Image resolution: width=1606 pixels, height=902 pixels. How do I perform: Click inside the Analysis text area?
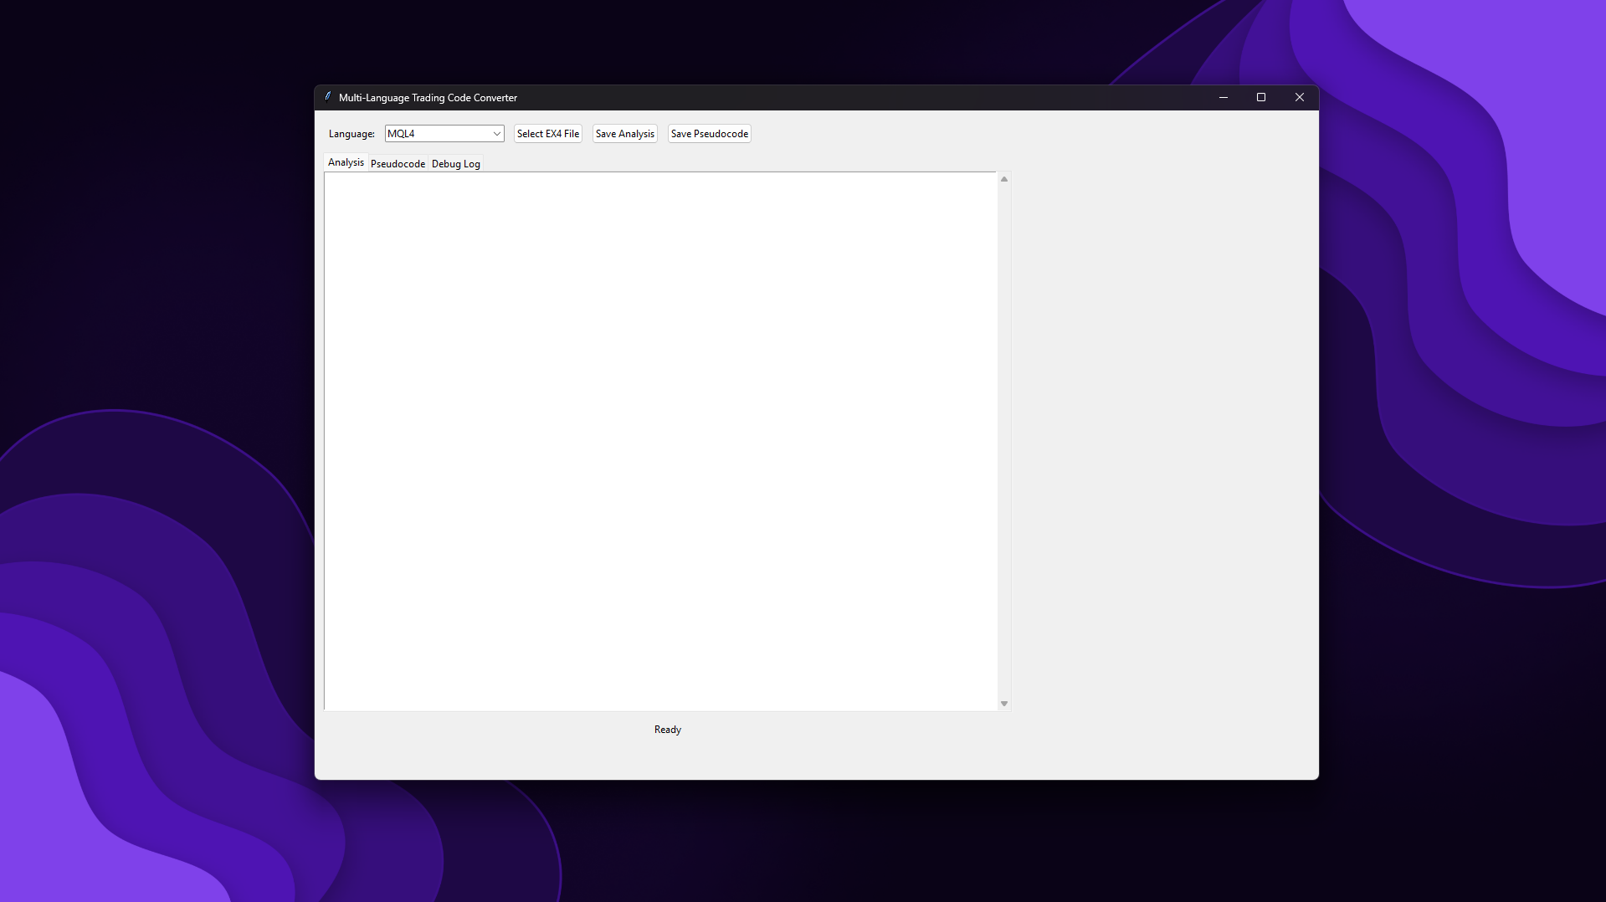click(660, 441)
